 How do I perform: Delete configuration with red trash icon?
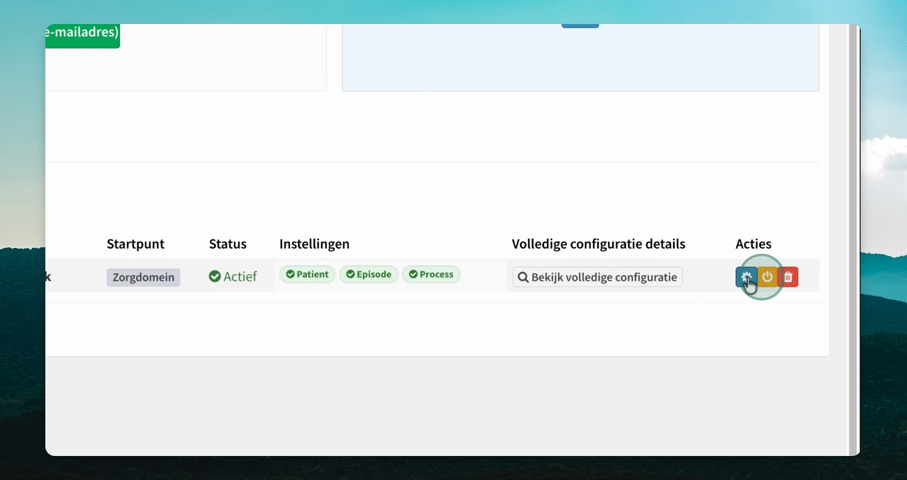click(x=788, y=277)
